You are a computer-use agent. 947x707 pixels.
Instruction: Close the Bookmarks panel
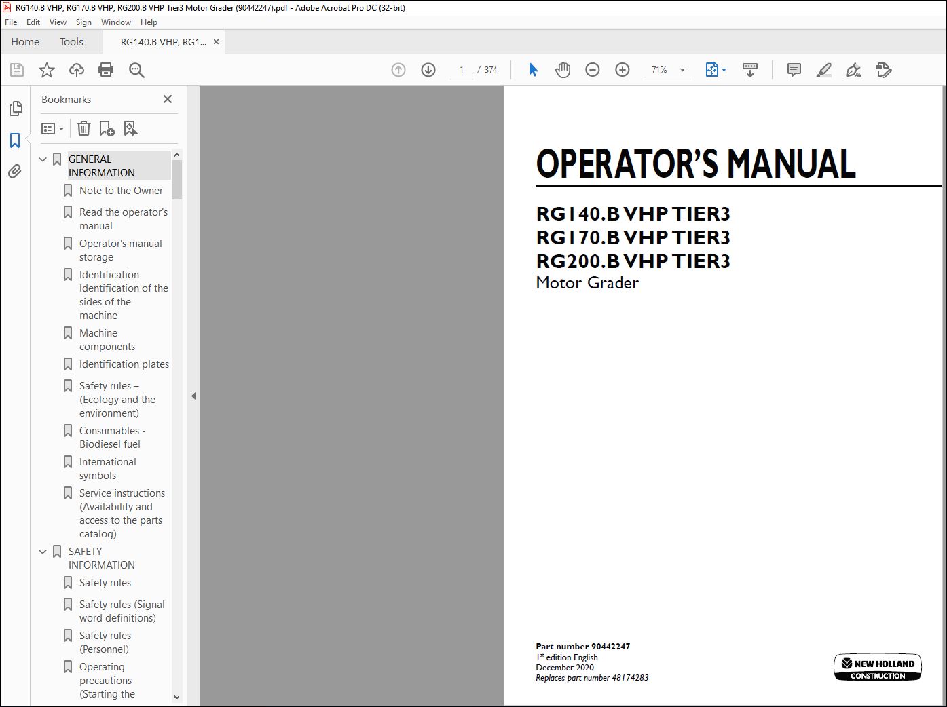point(168,99)
